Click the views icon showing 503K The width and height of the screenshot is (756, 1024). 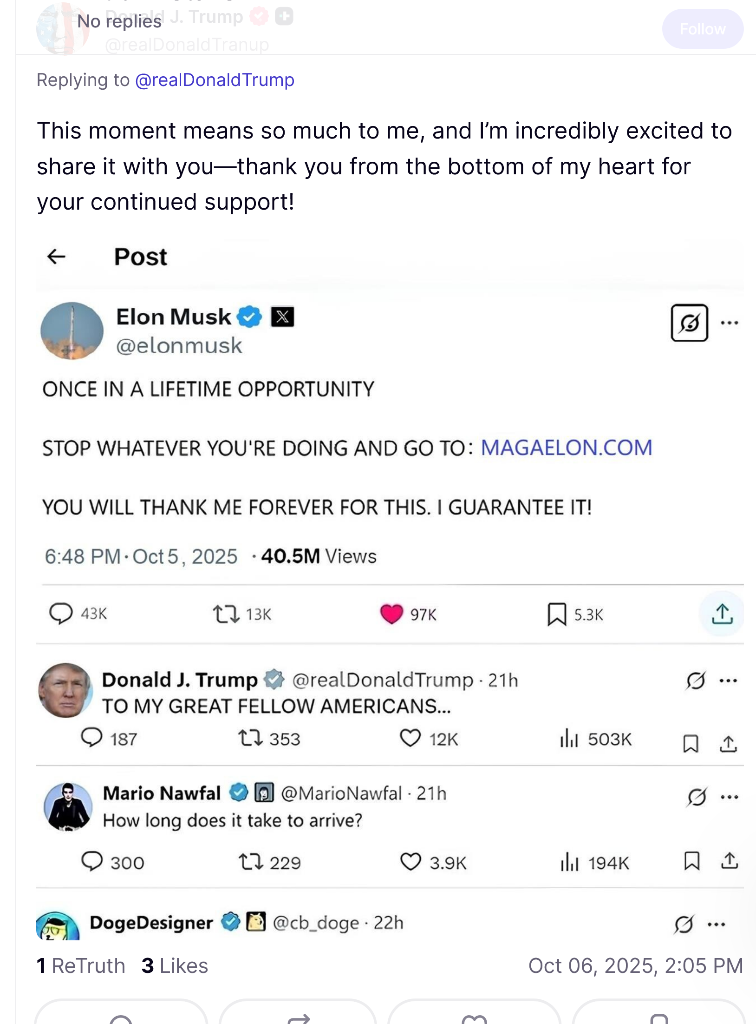click(569, 738)
